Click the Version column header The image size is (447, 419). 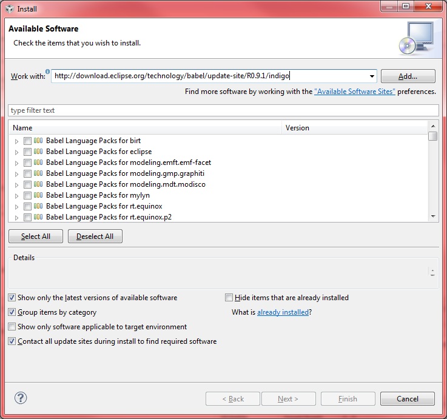click(355, 128)
